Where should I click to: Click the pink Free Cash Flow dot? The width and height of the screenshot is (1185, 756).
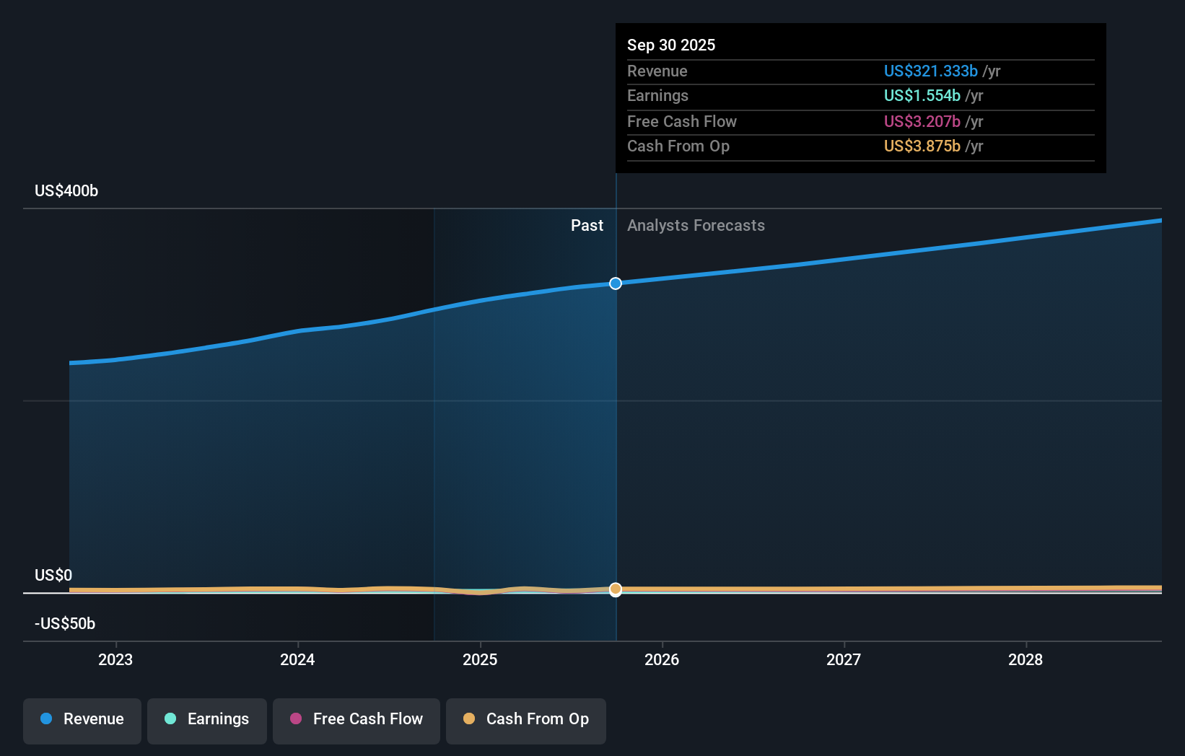(x=295, y=719)
